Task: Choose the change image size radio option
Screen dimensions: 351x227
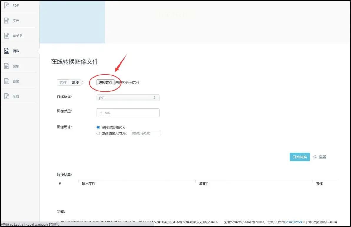Action: 98,134
